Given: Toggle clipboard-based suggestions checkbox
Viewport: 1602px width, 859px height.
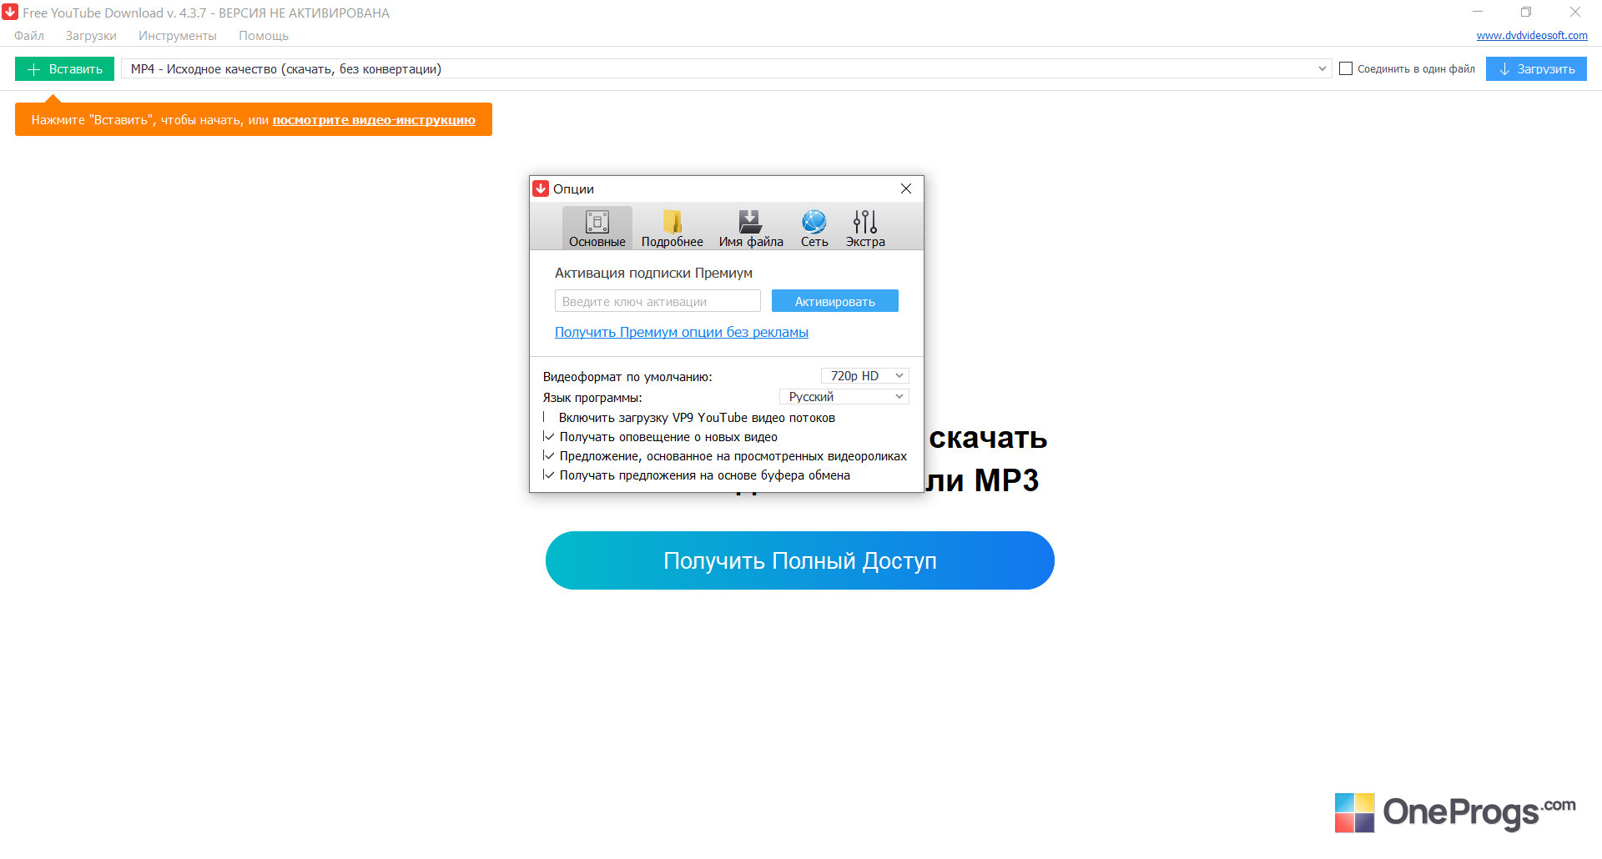Looking at the screenshot, I should 548,475.
